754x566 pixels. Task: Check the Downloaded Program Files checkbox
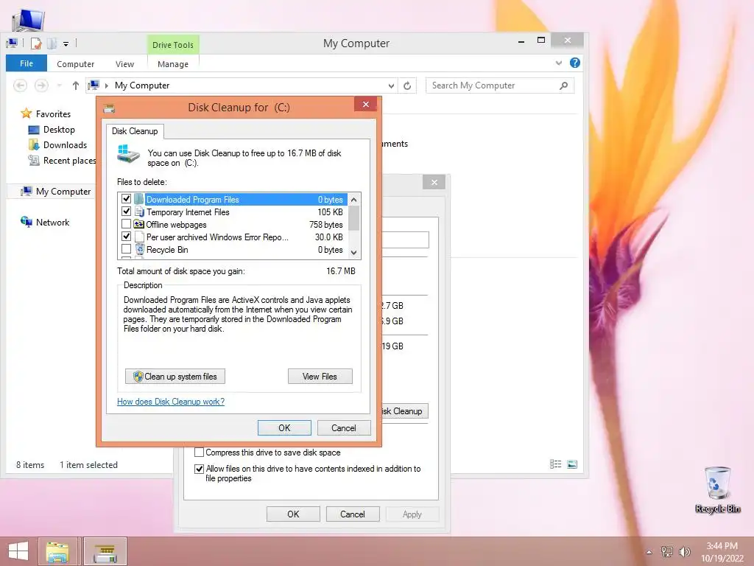[x=126, y=199]
